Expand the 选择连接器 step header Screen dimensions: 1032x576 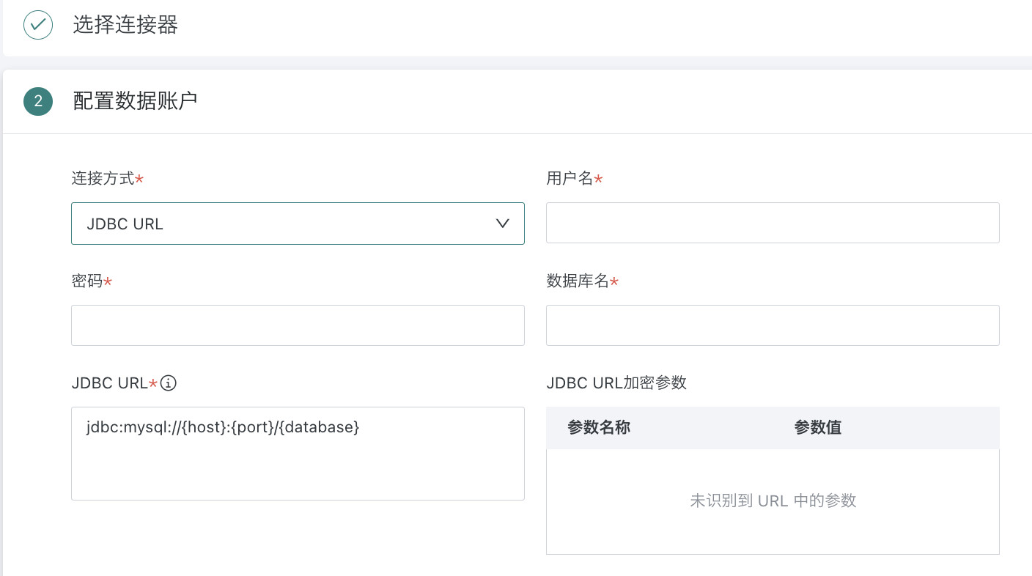pyautogui.click(x=125, y=25)
